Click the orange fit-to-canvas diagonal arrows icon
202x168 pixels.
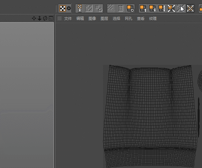pos(171,8)
